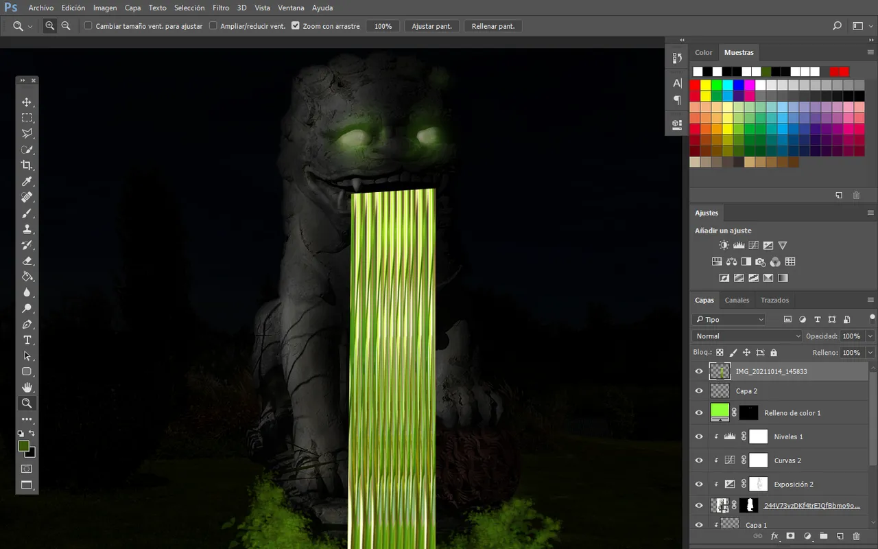Click the Rellenar pant. button
The image size is (878, 549).
[493, 26]
